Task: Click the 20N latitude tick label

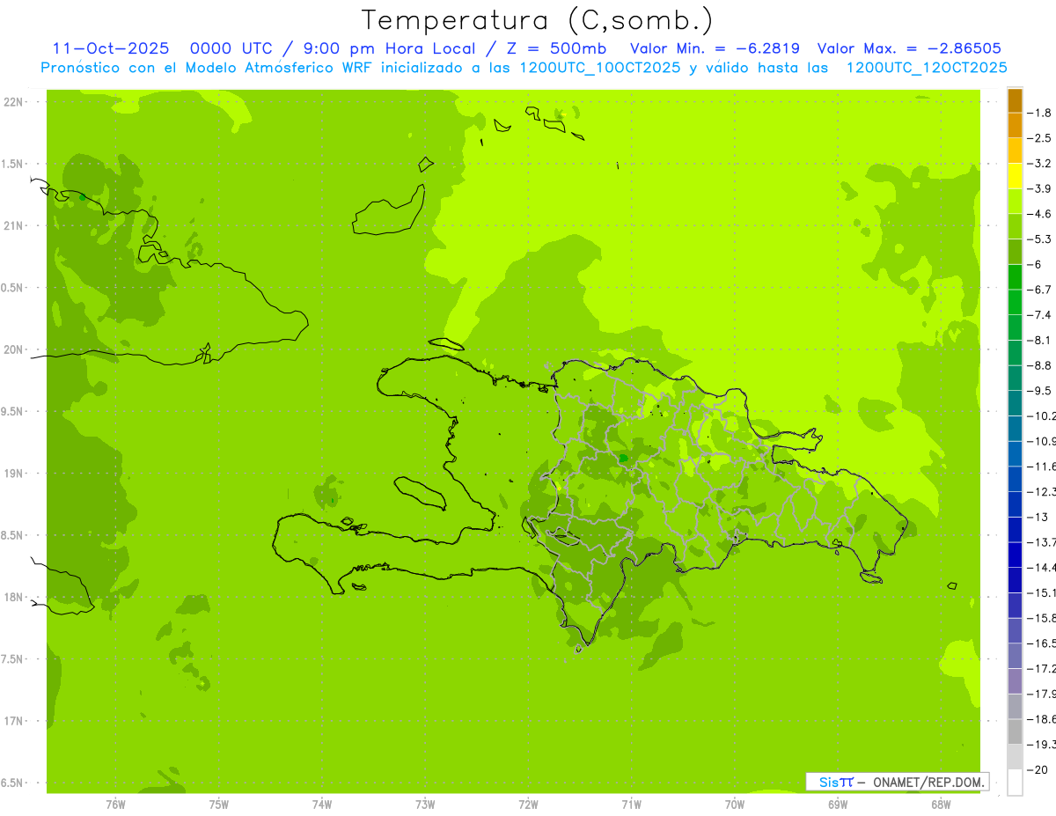Action: (15, 349)
